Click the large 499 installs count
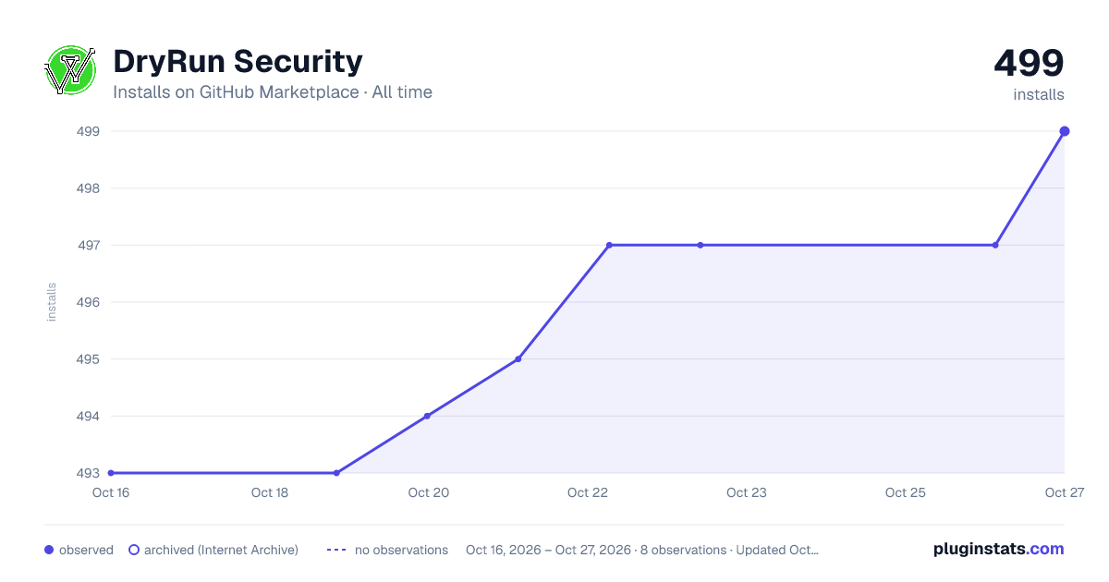Screen dimensions: 1109x582 [1029, 64]
